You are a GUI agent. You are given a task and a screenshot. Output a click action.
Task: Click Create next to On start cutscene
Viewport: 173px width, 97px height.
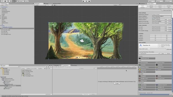pyautogui.click(x=169, y=27)
